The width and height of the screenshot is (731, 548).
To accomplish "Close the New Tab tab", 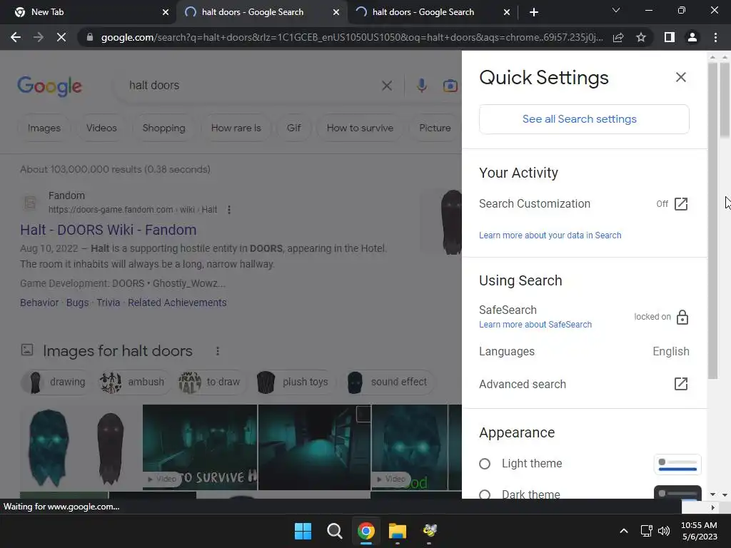I will [166, 12].
